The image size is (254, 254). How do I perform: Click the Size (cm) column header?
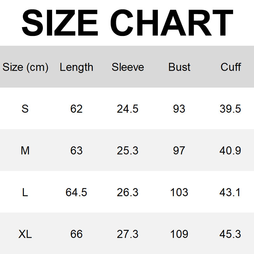pyautogui.click(x=25, y=67)
